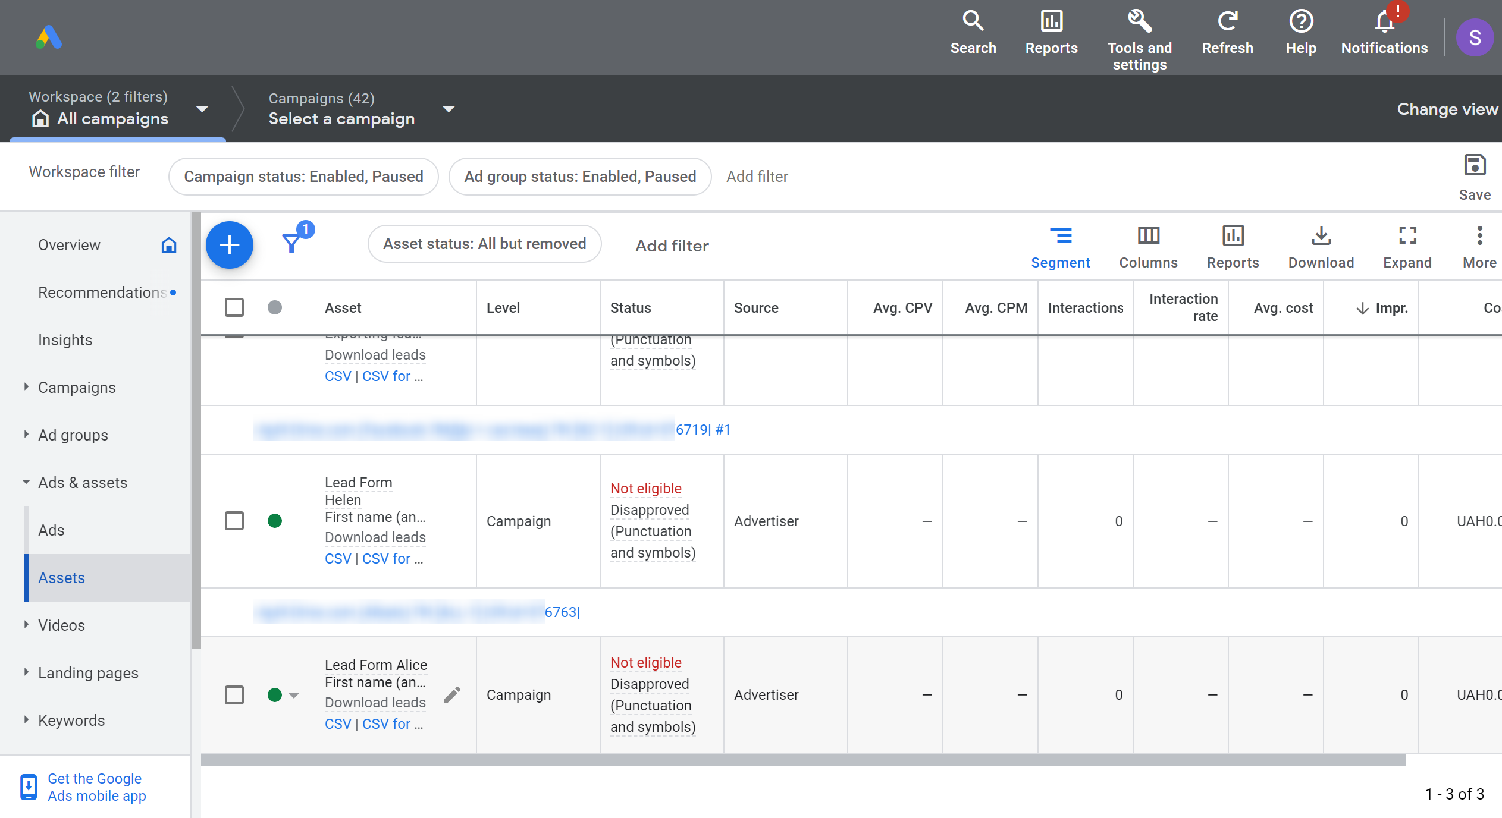Click Asset status filter button
The image size is (1502, 818).
(x=485, y=245)
